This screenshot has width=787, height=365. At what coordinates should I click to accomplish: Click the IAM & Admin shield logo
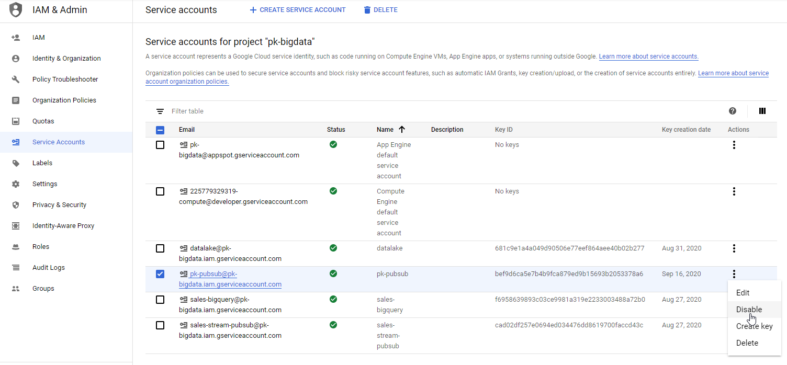point(16,10)
